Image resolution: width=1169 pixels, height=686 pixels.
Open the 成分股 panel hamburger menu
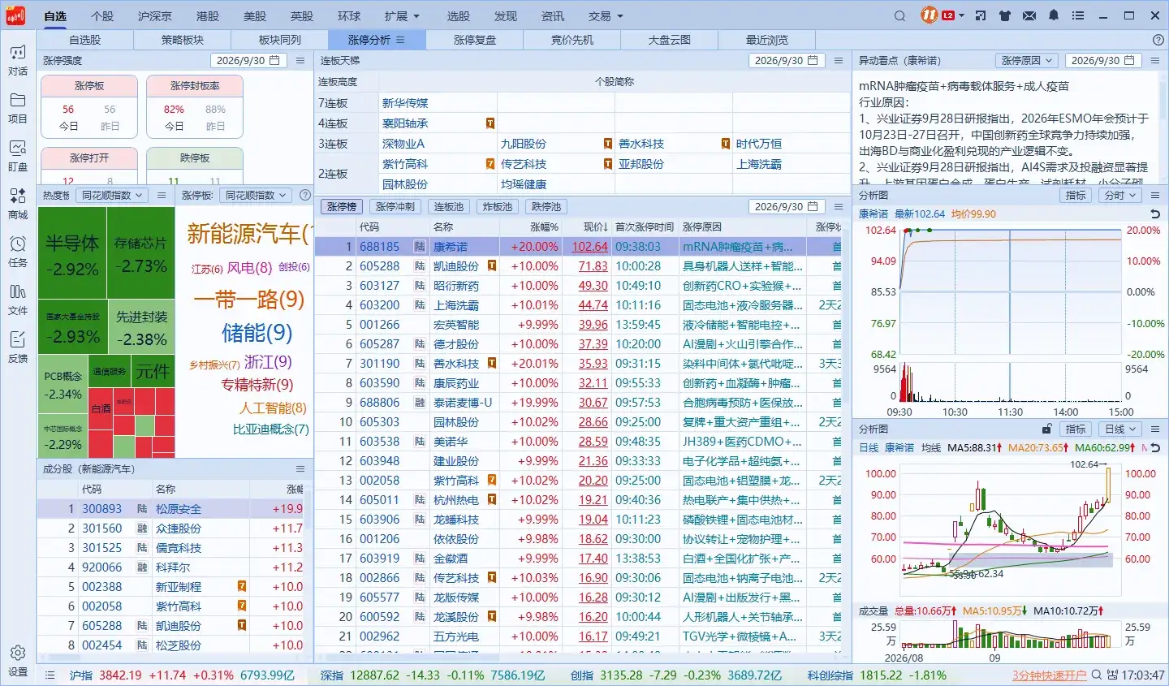coord(300,469)
